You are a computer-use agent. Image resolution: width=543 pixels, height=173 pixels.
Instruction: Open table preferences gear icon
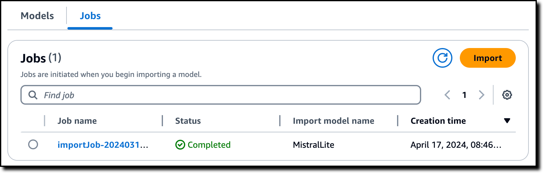[507, 95]
